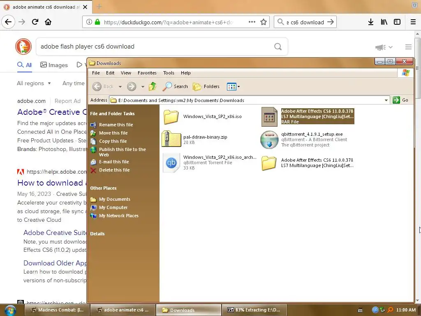Open the File menu

coord(96,73)
